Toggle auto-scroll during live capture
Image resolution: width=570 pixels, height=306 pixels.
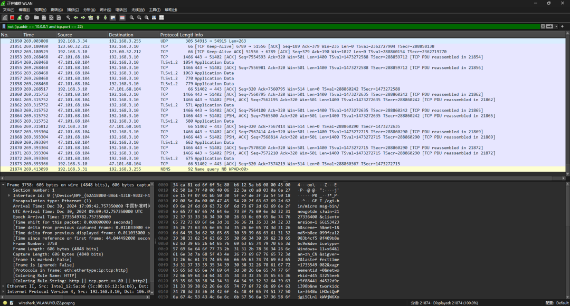click(x=113, y=17)
